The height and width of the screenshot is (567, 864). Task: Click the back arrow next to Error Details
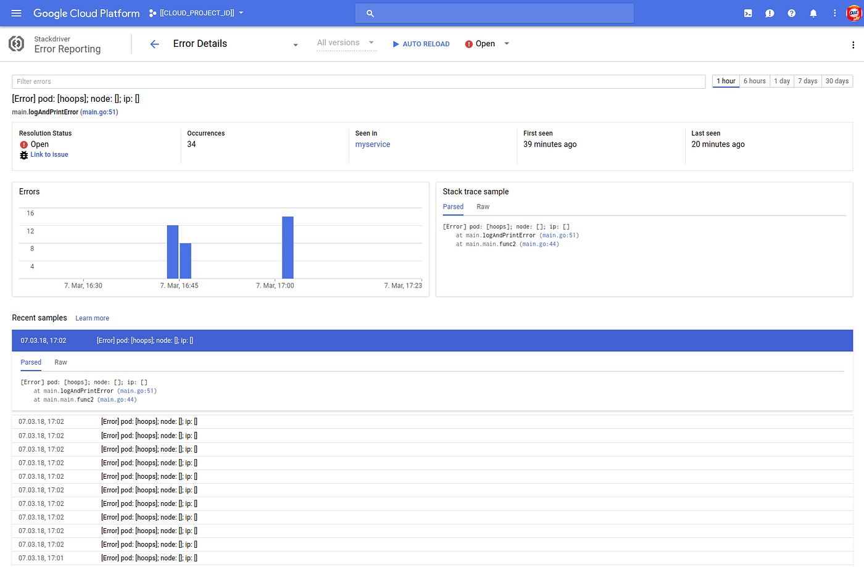(154, 43)
